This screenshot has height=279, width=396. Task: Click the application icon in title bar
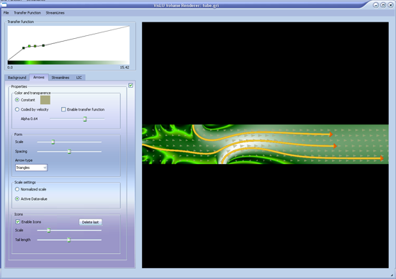click(4, 5)
